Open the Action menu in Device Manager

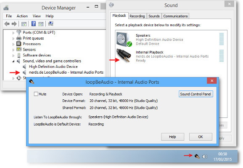coord(22,16)
